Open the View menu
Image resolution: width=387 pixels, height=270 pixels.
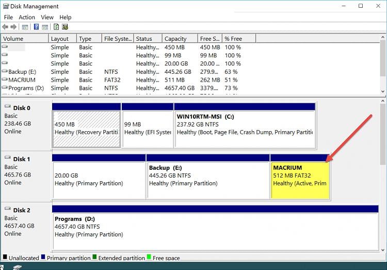(47, 17)
